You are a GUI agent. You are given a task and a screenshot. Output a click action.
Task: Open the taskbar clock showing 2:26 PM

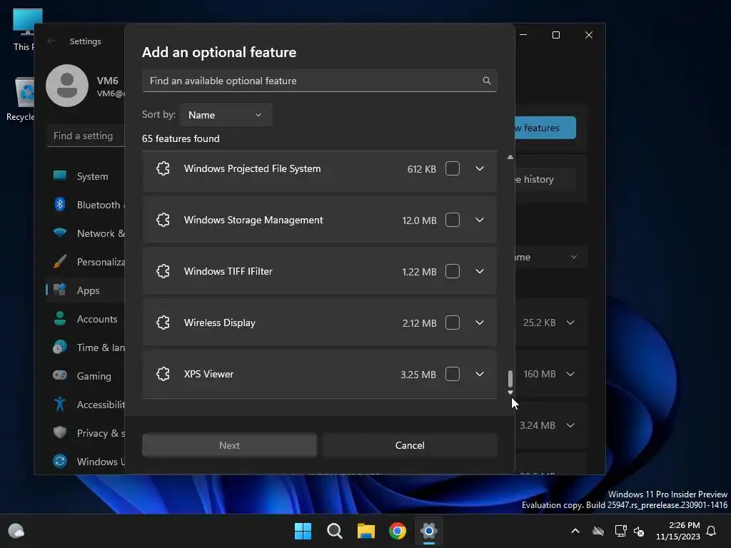(x=678, y=531)
